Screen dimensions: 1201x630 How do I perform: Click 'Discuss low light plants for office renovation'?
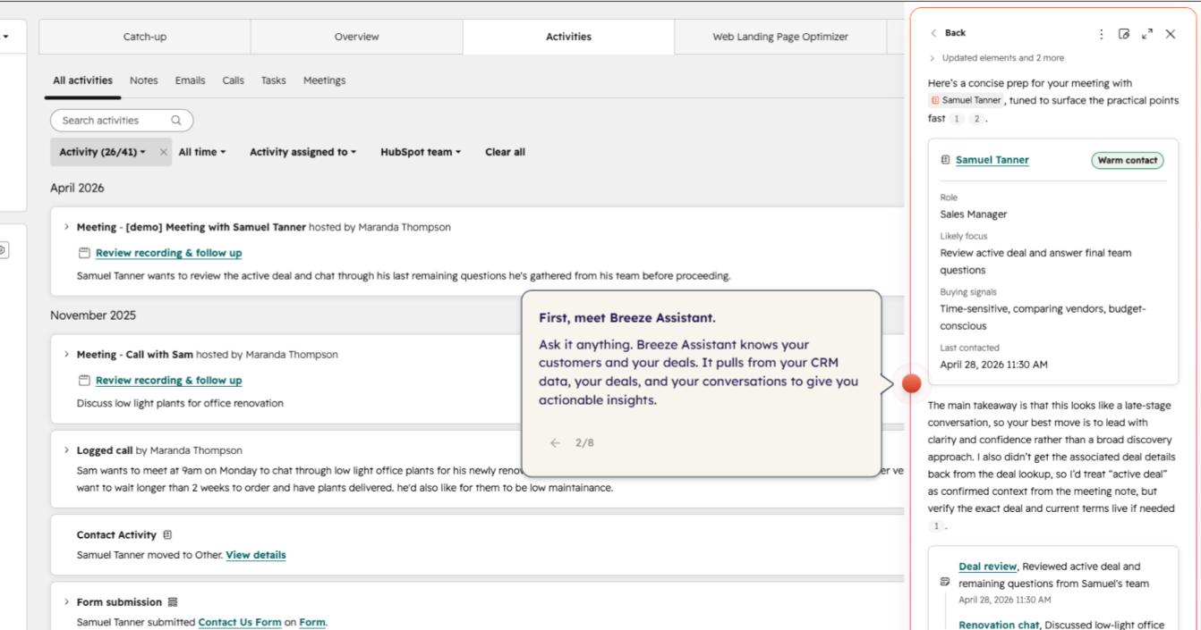(x=180, y=403)
